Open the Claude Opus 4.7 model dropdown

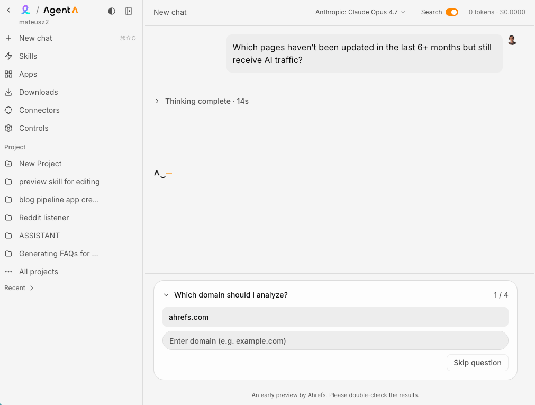(x=360, y=12)
